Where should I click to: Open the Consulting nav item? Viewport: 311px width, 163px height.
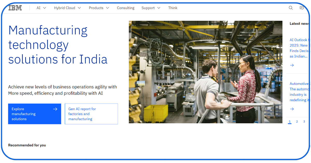tap(126, 8)
